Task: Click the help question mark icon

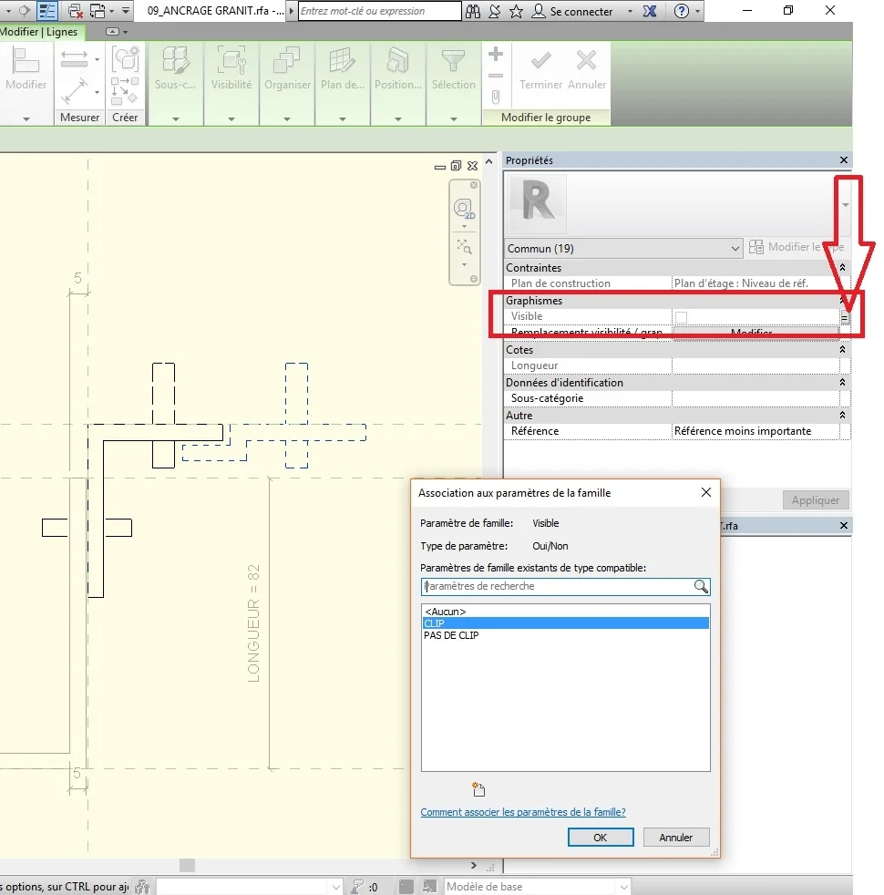Action: point(681,11)
